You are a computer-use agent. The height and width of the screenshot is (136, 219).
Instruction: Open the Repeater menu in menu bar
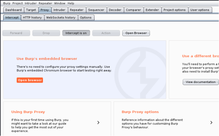tap(45, 3)
